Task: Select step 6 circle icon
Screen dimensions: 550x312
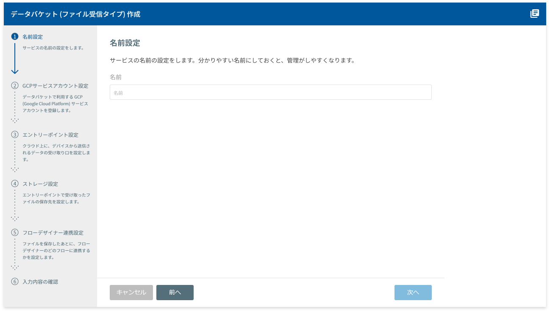Action: click(x=15, y=282)
